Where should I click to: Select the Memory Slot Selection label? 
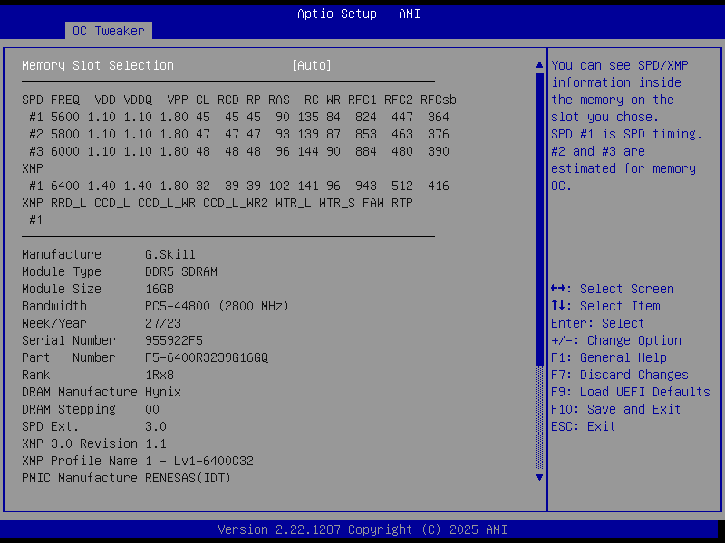click(x=97, y=65)
